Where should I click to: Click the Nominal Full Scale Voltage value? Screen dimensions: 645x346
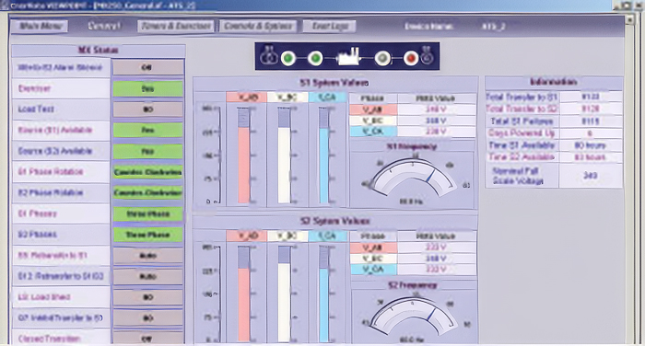pos(591,176)
